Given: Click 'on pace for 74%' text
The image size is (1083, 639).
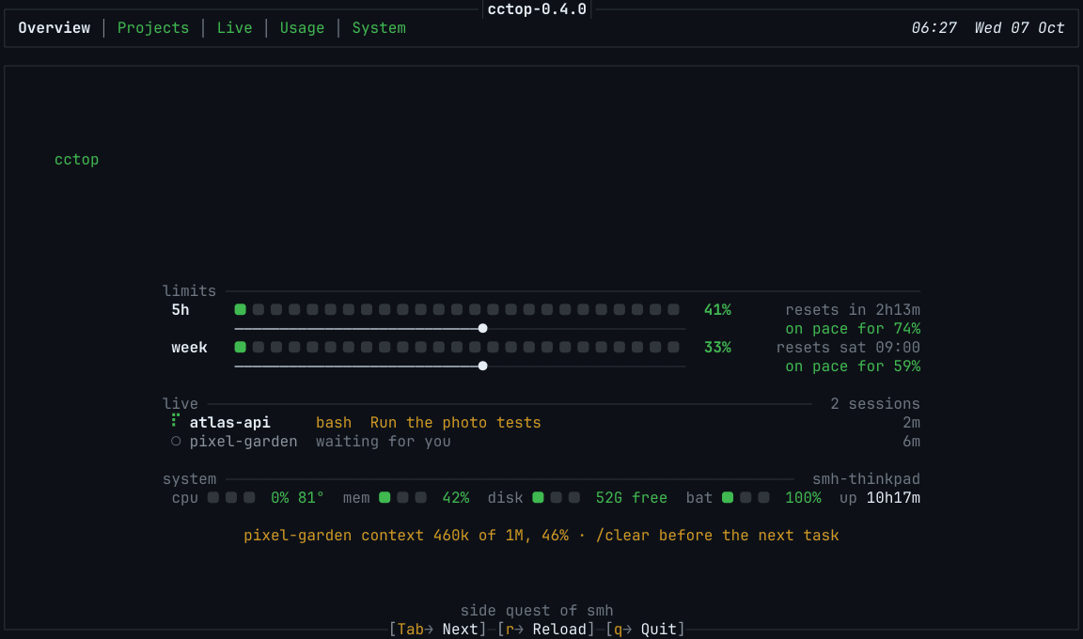Looking at the screenshot, I should click(853, 329).
